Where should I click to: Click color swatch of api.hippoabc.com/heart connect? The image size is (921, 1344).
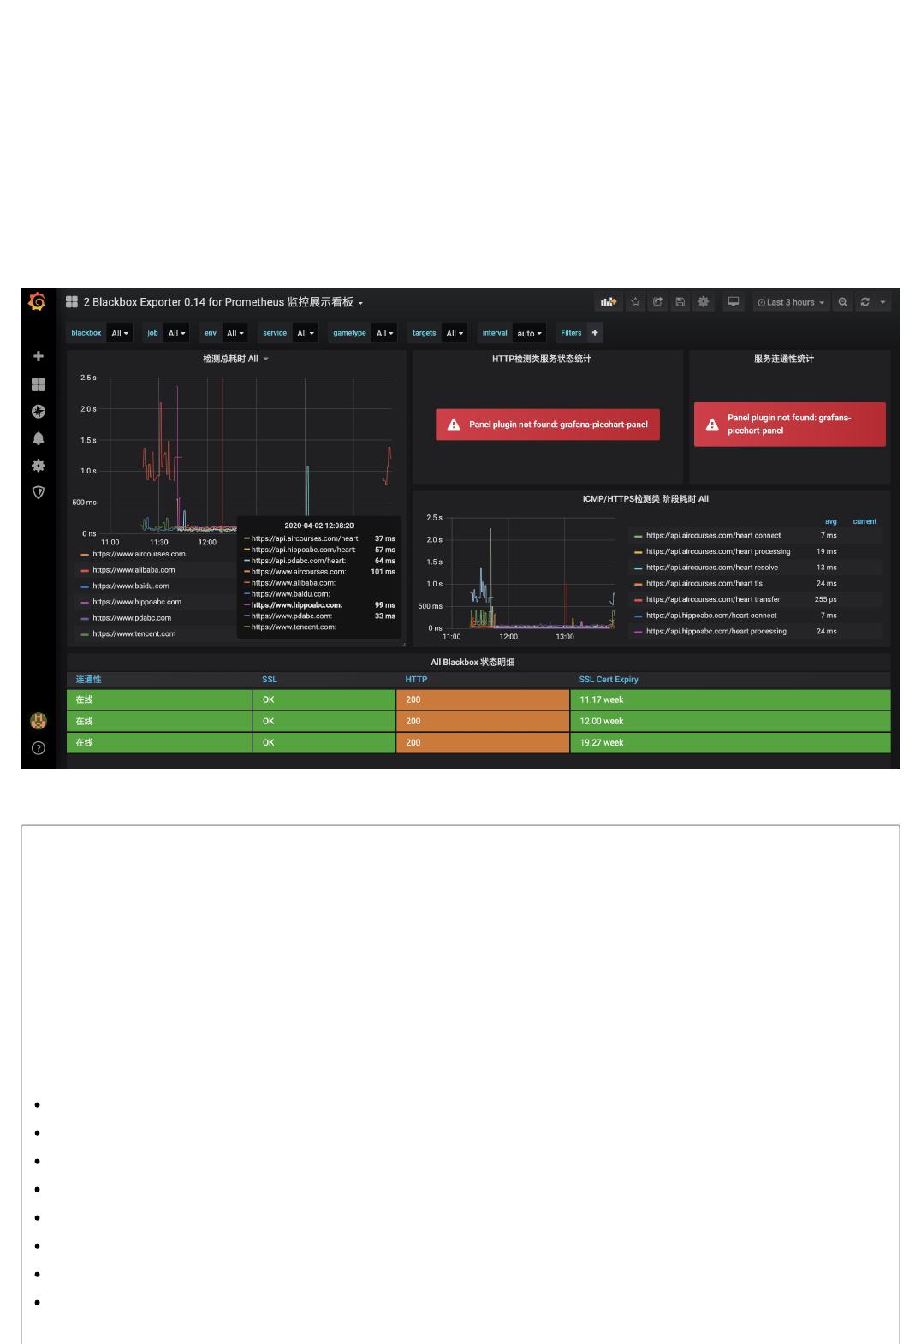pyautogui.click(x=638, y=616)
